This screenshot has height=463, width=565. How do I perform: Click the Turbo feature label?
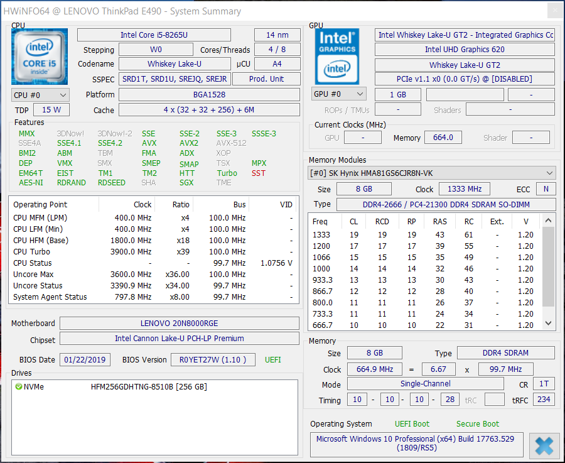[227, 173]
